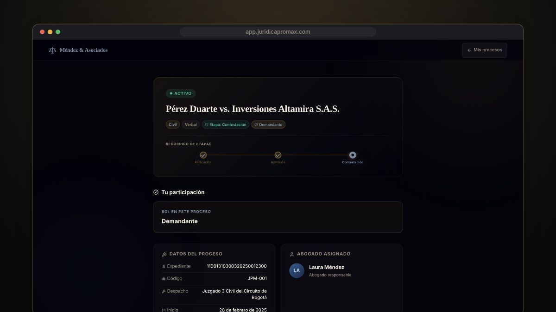Click the name Laura Méndez
This screenshot has height=312, width=556.
[327, 267]
